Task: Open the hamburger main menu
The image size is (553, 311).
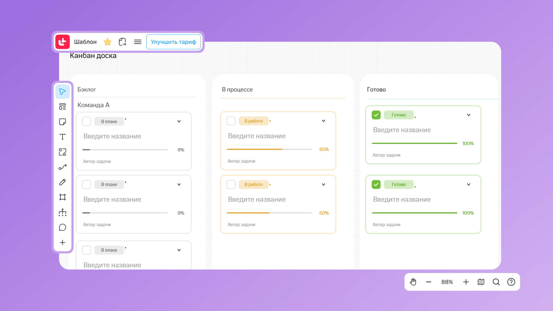Action: (138, 42)
